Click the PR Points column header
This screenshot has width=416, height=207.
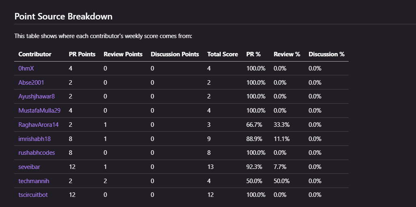tap(82, 54)
